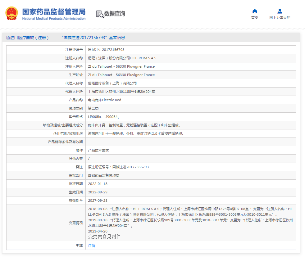The width and height of the screenshot is (305, 257).
Task: Click the small icon beside the bottom 注 label
Action: (x=78, y=245)
